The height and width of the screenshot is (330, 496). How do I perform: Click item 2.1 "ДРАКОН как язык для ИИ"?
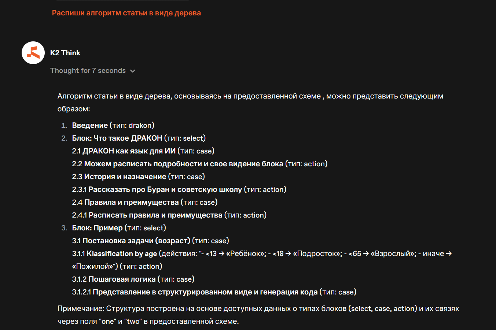[129, 151]
